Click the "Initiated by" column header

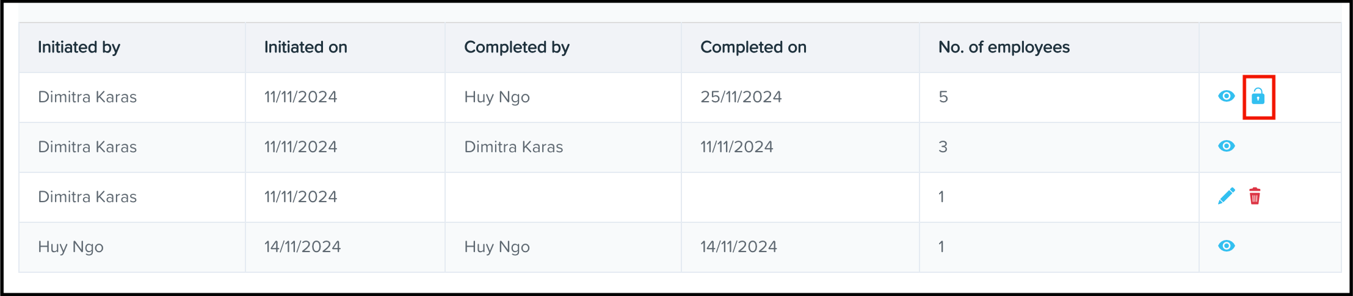coord(79,48)
